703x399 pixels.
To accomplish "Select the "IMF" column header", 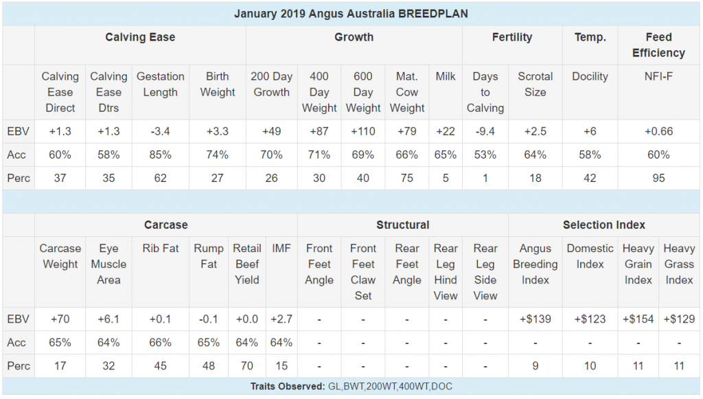I will (x=281, y=249).
